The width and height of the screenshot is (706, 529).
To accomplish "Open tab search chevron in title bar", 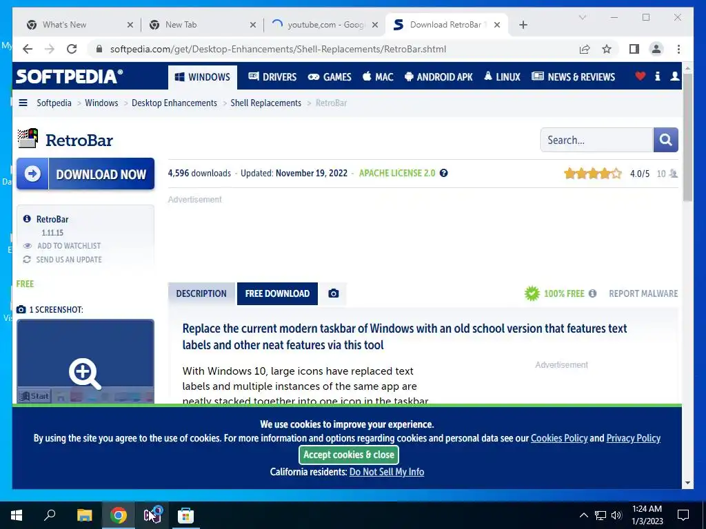I will [583, 17].
